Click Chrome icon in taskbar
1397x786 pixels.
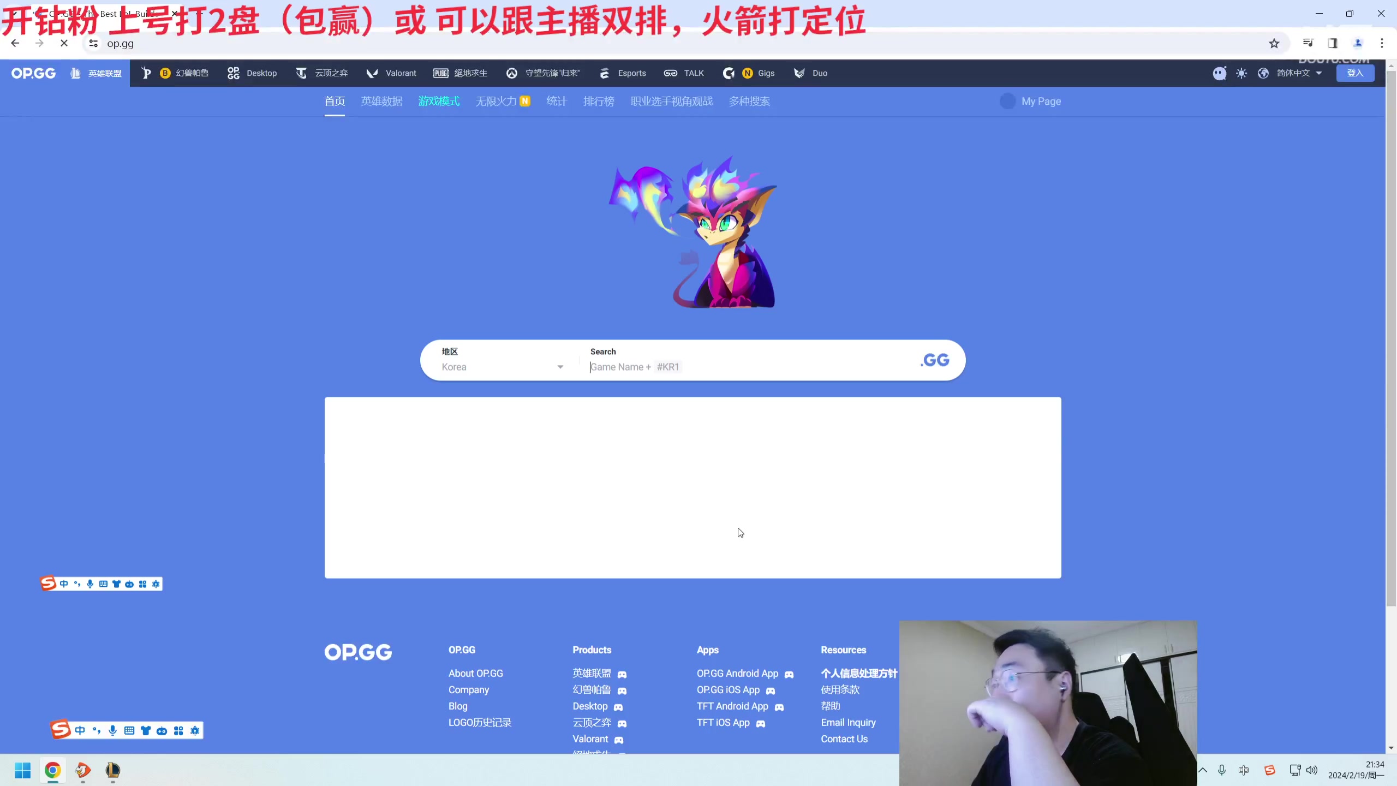coord(52,770)
